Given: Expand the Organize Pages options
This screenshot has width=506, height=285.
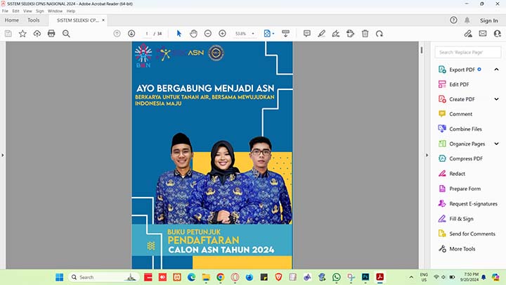Looking at the screenshot, I should 497,144.
